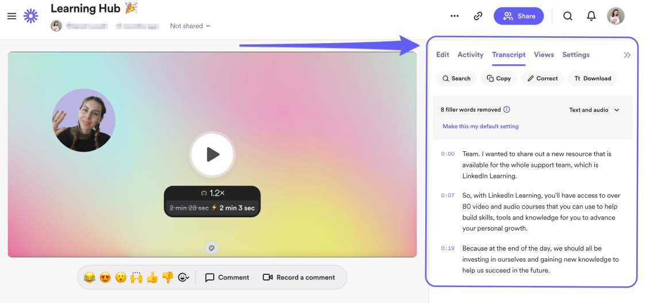Select the Transcript tab
This screenshot has width=650, height=303.
pyautogui.click(x=509, y=55)
